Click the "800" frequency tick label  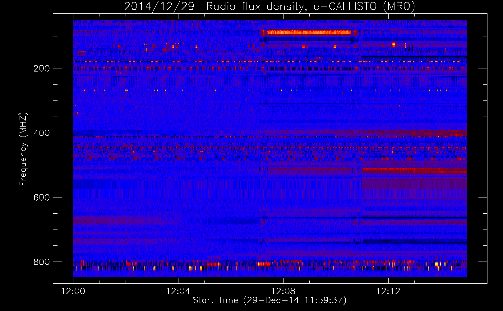[42, 262]
